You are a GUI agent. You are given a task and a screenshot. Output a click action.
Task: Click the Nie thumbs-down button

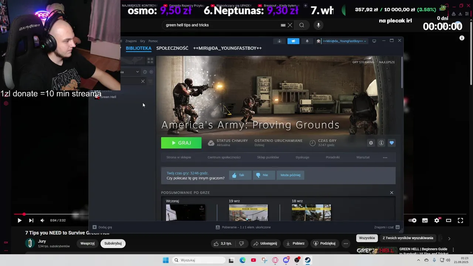264,175
